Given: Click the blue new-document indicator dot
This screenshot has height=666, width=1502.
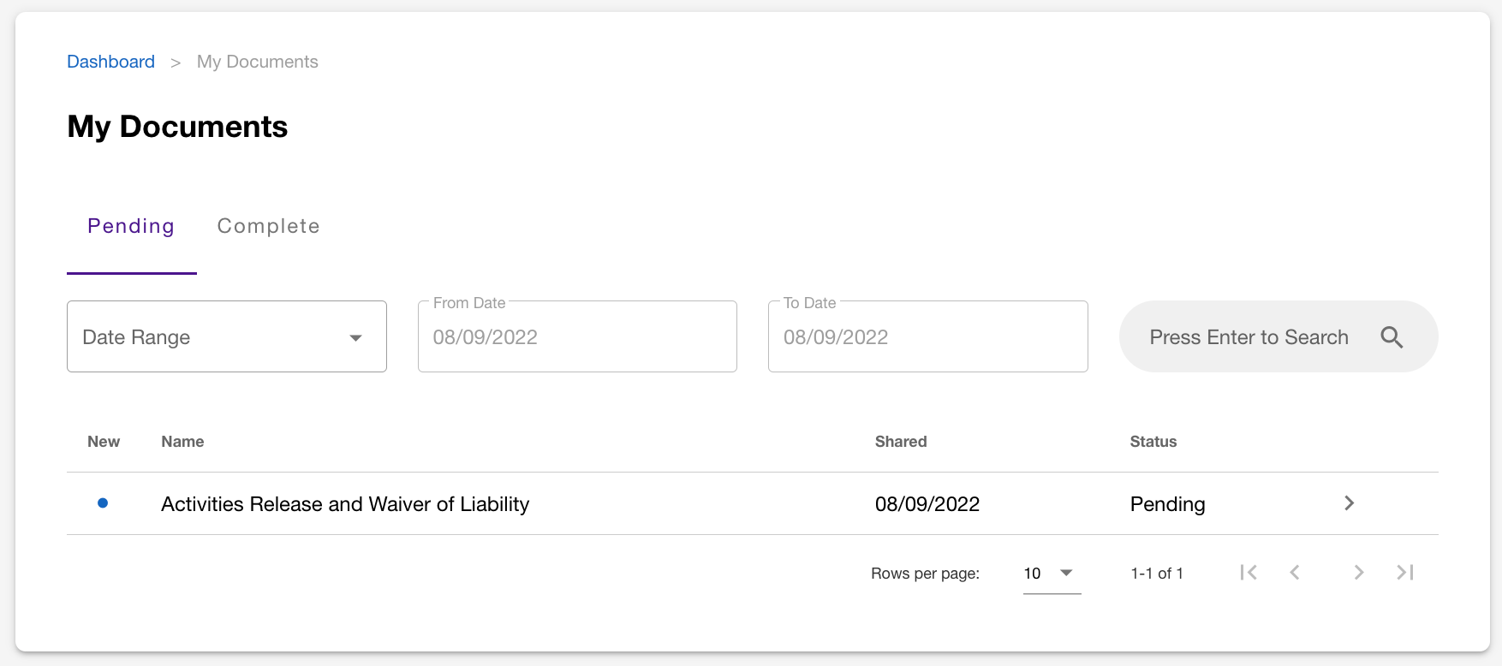Looking at the screenshot, I should 103,503.
